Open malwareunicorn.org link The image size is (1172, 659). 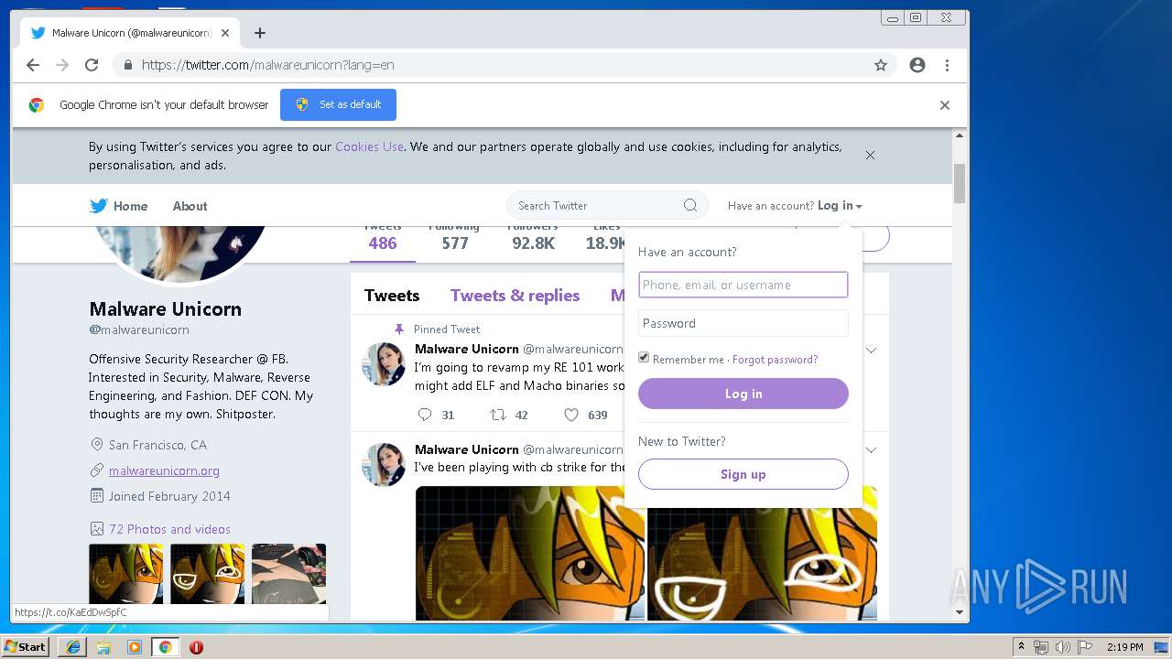pyautogui.click(x=164, y=470)
